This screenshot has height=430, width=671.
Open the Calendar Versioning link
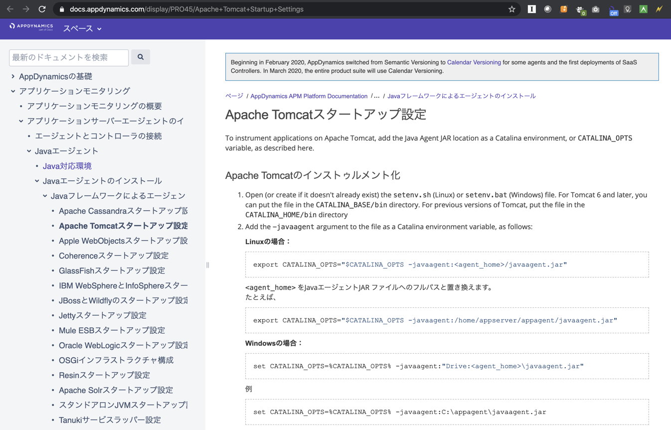(474, 62)
